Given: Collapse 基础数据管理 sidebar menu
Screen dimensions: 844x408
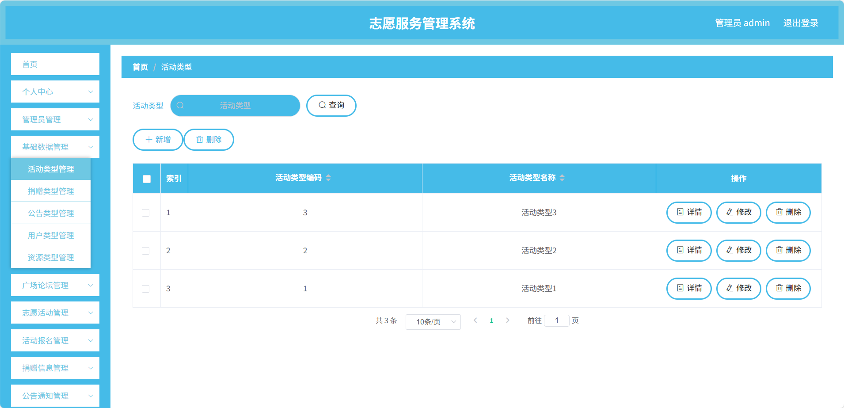Looking at the screenshot, I should (55, 147).
